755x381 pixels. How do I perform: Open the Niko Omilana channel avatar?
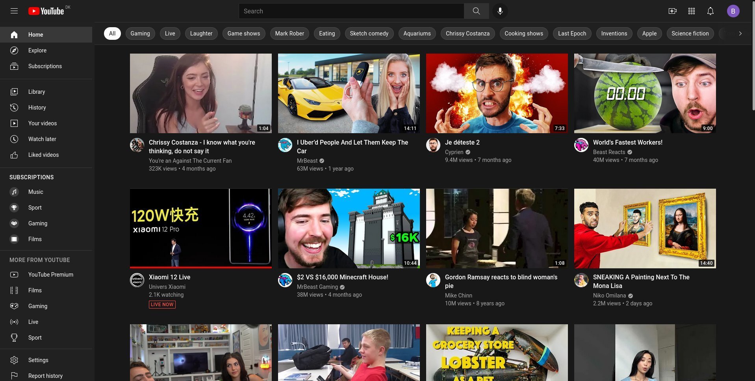[x=581, y=280]
